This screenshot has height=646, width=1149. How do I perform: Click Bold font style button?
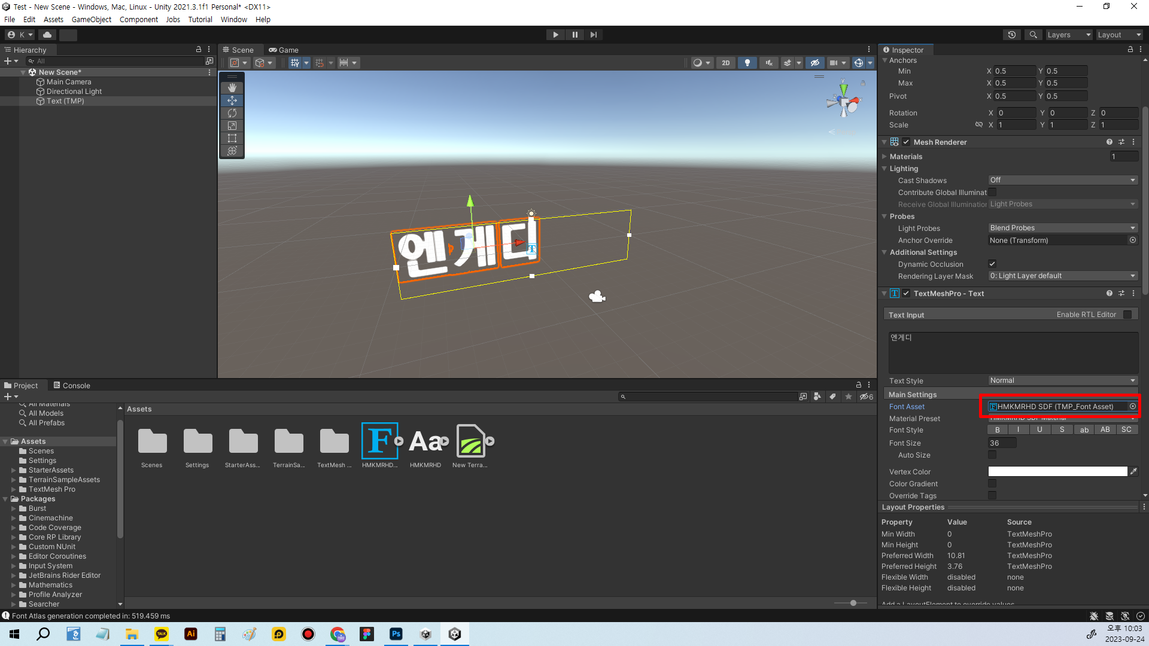998,429
